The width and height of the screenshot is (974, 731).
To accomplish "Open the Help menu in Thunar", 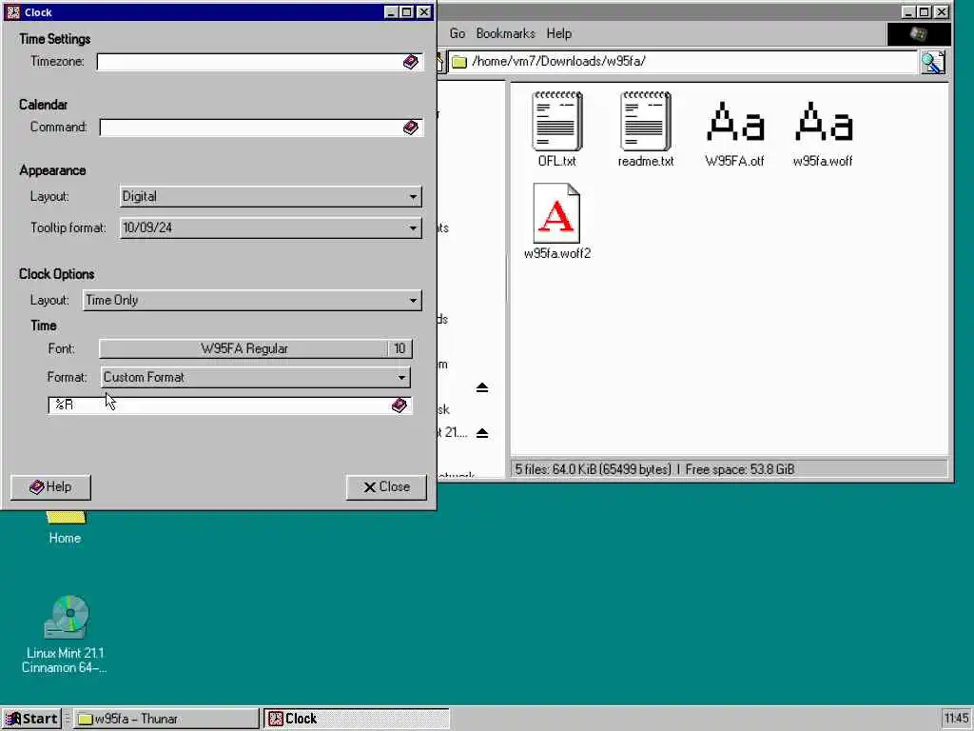I will [559, 33].
